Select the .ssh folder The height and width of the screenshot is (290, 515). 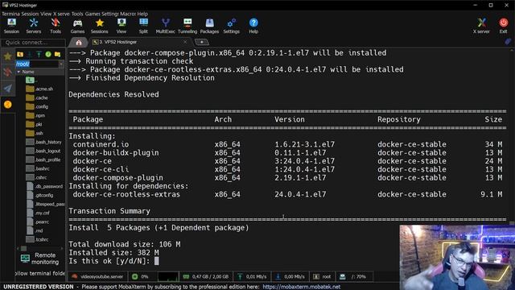point(35,133)
